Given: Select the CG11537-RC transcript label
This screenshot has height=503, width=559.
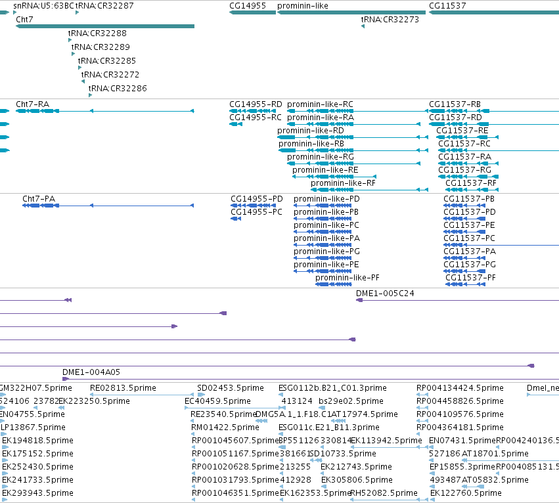Looking at the screenshot, I should coord(464,144).
